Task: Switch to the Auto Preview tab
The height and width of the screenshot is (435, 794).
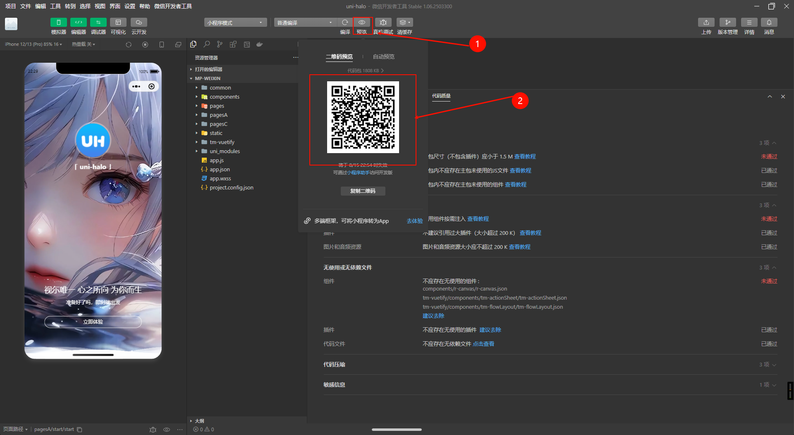Action: (x=384, y=57)
